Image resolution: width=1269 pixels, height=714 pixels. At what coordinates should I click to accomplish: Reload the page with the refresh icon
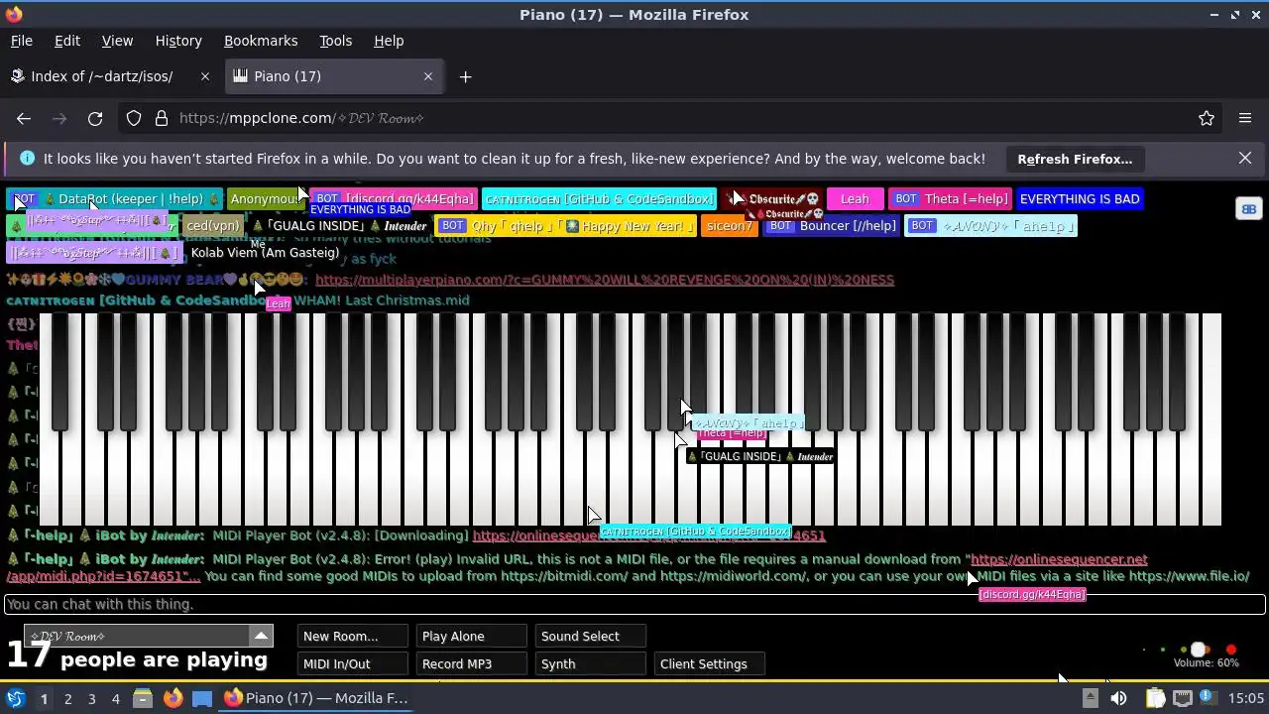95,118
